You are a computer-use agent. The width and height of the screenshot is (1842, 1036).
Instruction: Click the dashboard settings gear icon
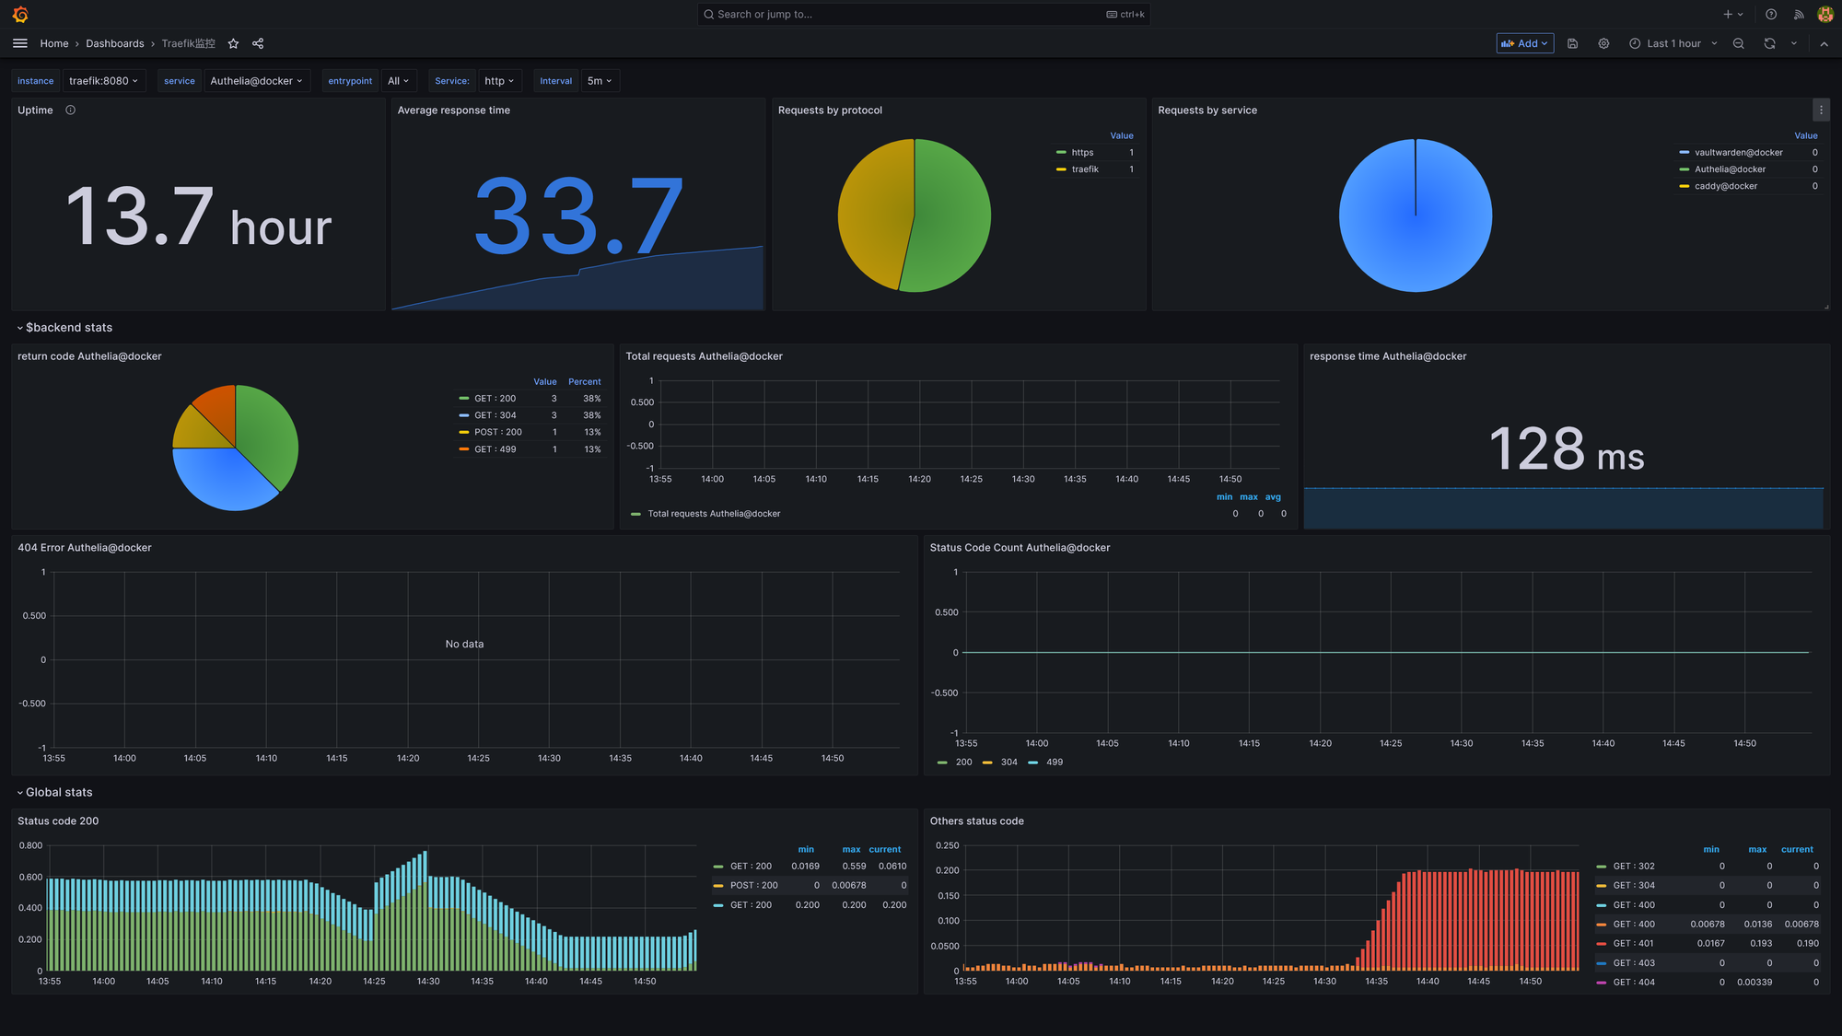(x=1604, y=43)
